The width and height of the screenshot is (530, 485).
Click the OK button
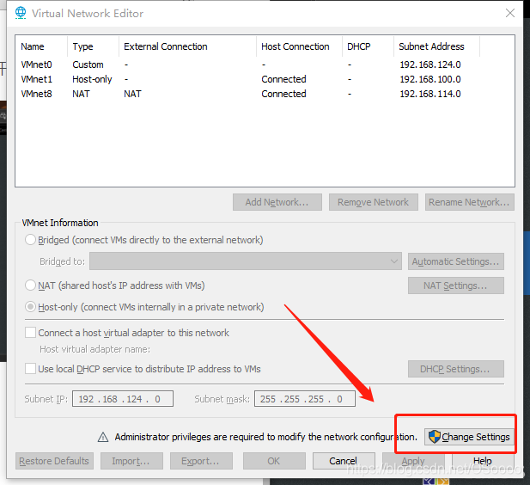pos(274,461)
